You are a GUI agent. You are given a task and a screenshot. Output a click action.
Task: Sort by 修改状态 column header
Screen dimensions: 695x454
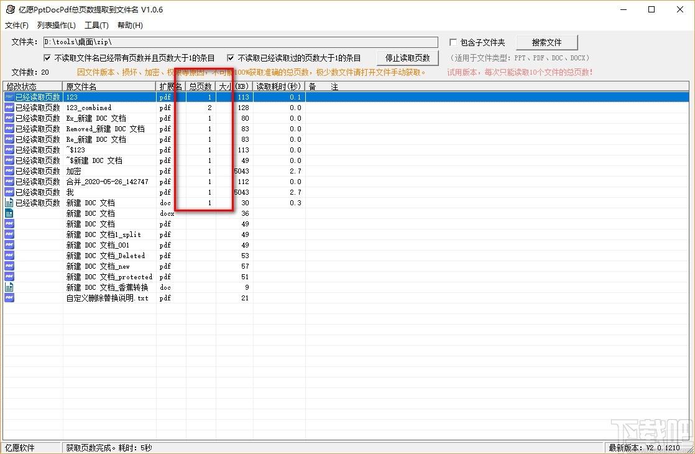click(33, 86)
